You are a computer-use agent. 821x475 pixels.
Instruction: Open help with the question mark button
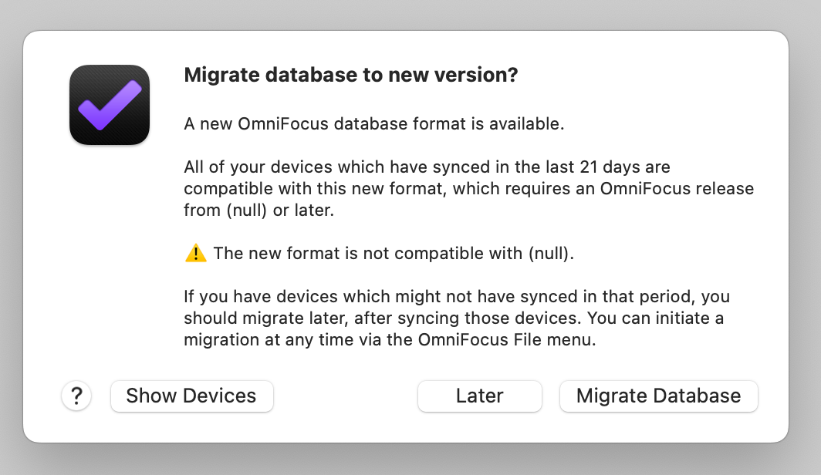(x=76, y=396)
